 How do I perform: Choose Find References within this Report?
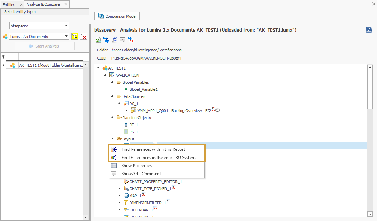tap(153, 149)
